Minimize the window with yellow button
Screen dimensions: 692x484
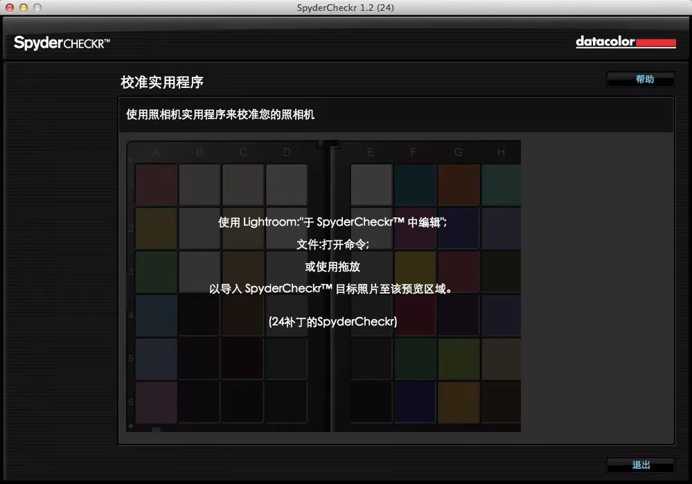(x=24, y=8)
